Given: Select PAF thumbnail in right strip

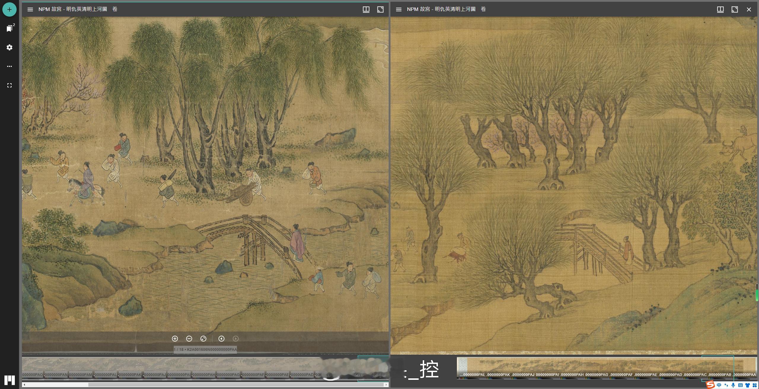Looking at the screenshot, I should [621, 368].
